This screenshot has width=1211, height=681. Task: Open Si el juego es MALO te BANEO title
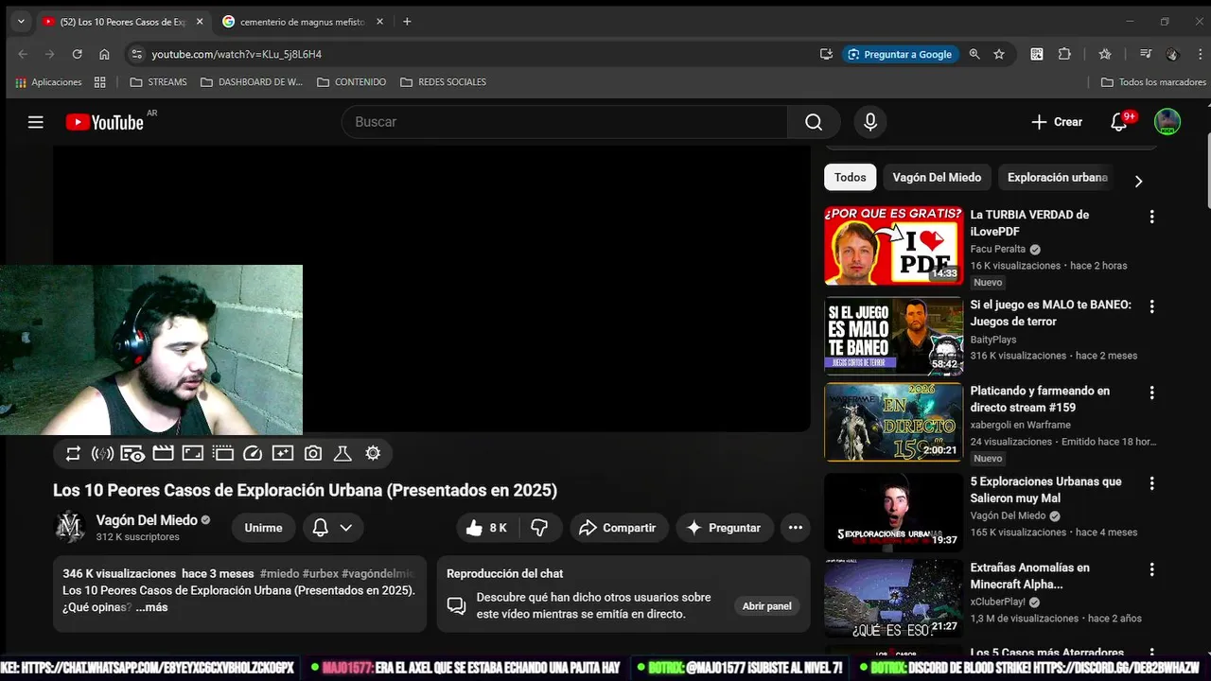tap(1050, 313)
